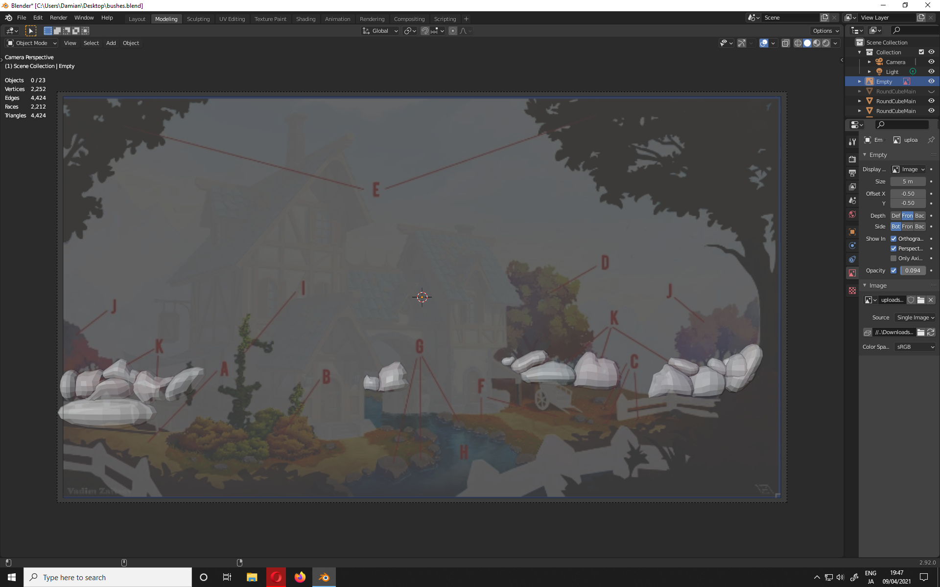Set Depth to Back
The height and width of the screenshot is (587, 940).
(919, 216)
